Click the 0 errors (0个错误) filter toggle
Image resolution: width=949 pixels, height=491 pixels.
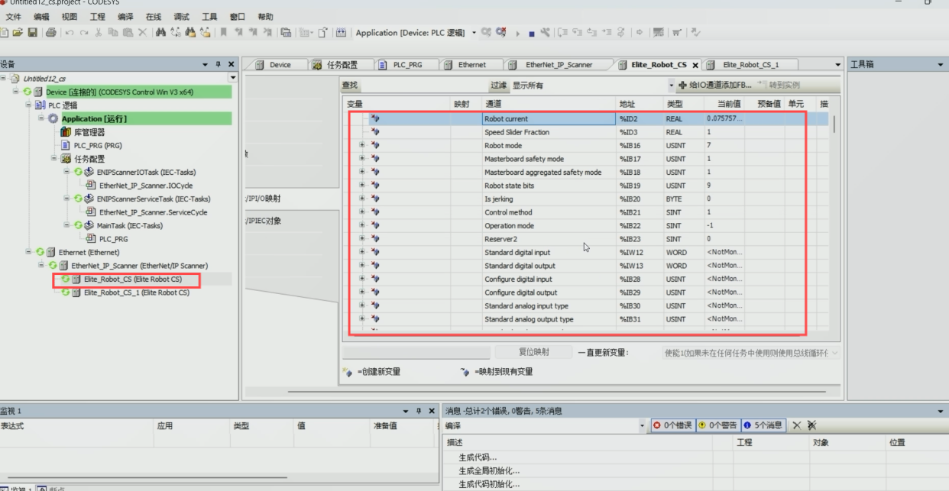pos(672,425)
